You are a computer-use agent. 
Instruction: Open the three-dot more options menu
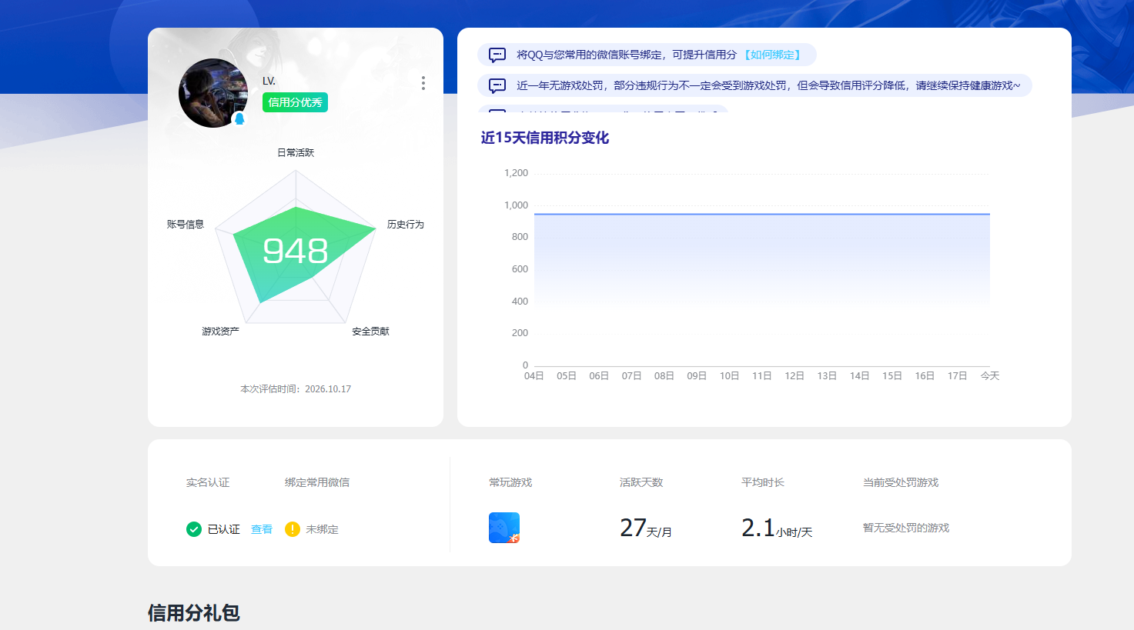click(423, 83)
